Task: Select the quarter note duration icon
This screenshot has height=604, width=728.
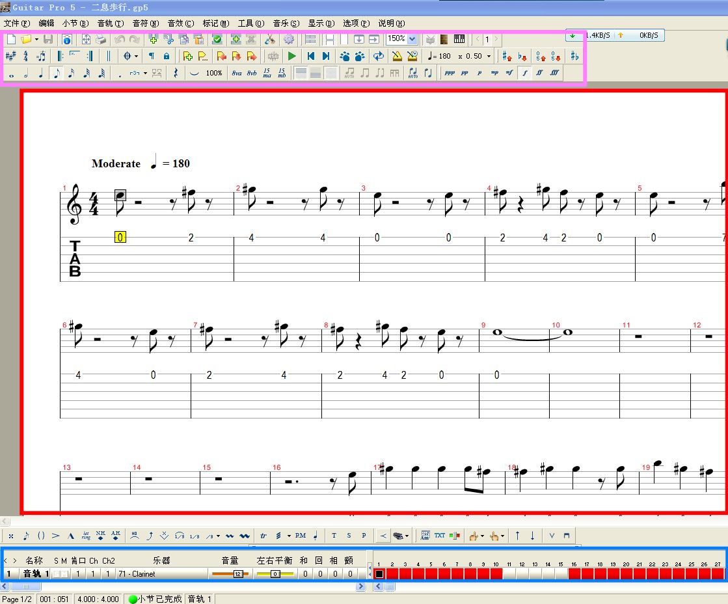Action: [x=42, y=73]
